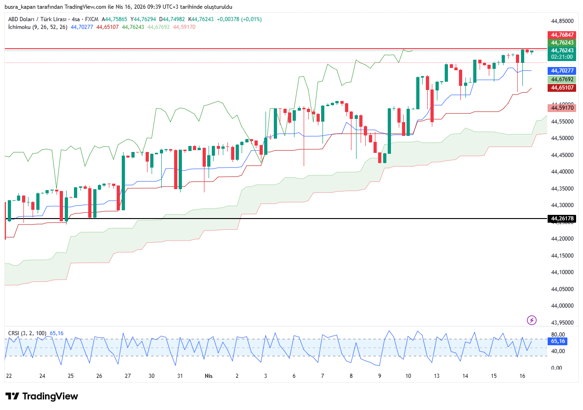Click the pink 44,59170 axis price tag
Screen dimensions: 583x410
coord(562,108)
